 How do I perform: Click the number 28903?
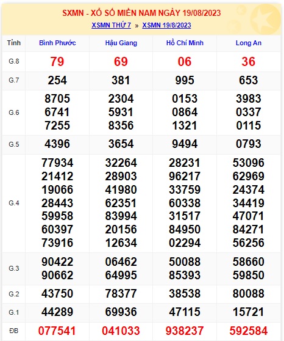click(121, 177)
